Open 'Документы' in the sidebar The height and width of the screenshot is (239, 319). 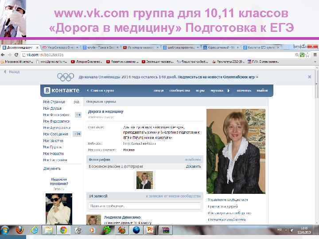point(52,169)
